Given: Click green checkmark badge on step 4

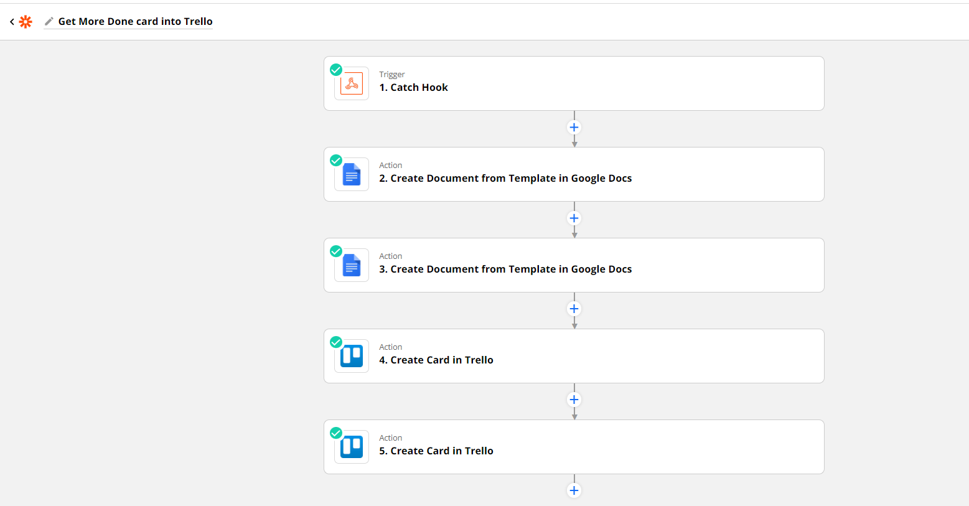Looking at the screenshot, I should [x=336, y=342].
